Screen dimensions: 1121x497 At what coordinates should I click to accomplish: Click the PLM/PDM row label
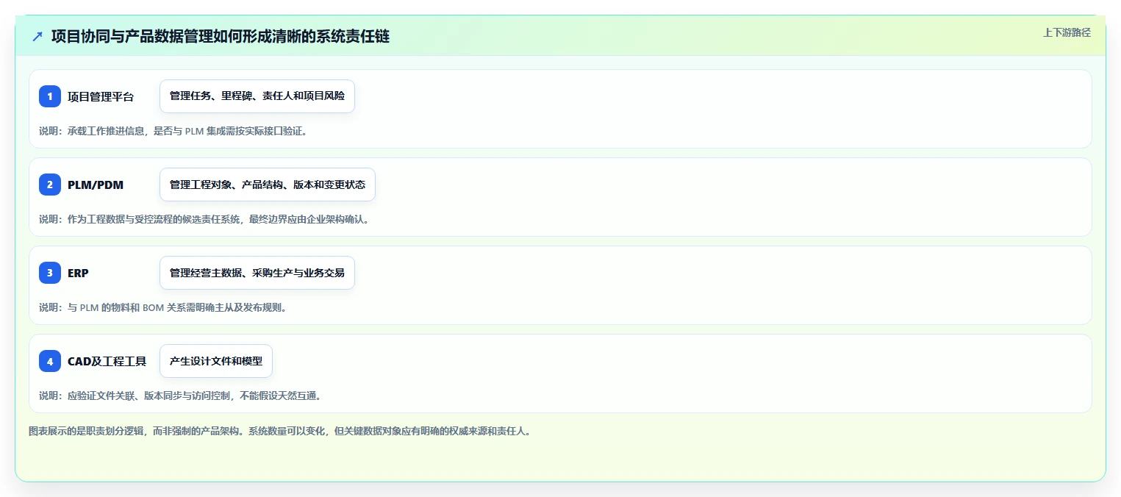[x=96, y=185]
